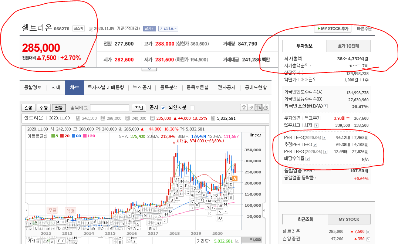The image size is (398, 244).
Task: Remove 셀트리온 from recent list with X
Action: coord(368,232)
